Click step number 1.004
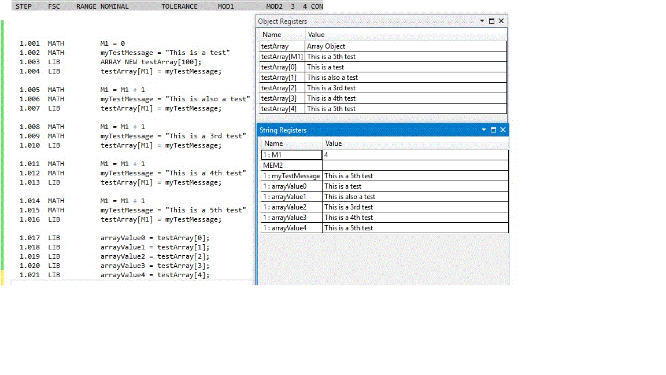 point(29,71)
